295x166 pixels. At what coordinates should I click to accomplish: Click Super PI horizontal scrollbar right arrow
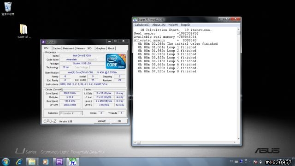pos(235,142)
